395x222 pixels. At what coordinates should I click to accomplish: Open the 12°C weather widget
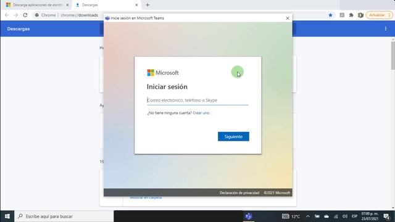(291, 216)
